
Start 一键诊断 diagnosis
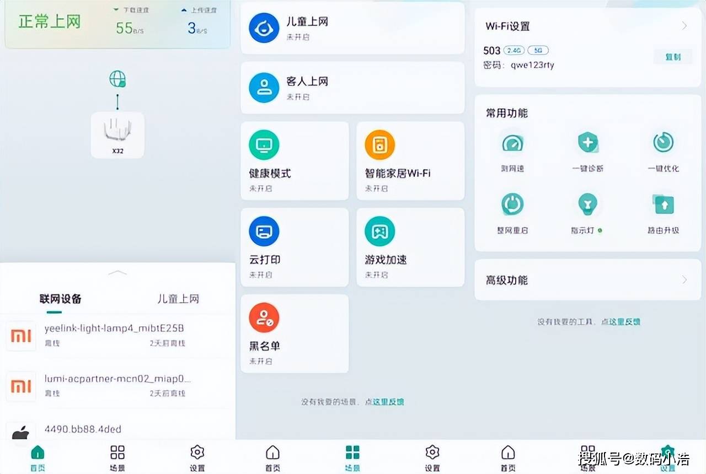(588, 143)
